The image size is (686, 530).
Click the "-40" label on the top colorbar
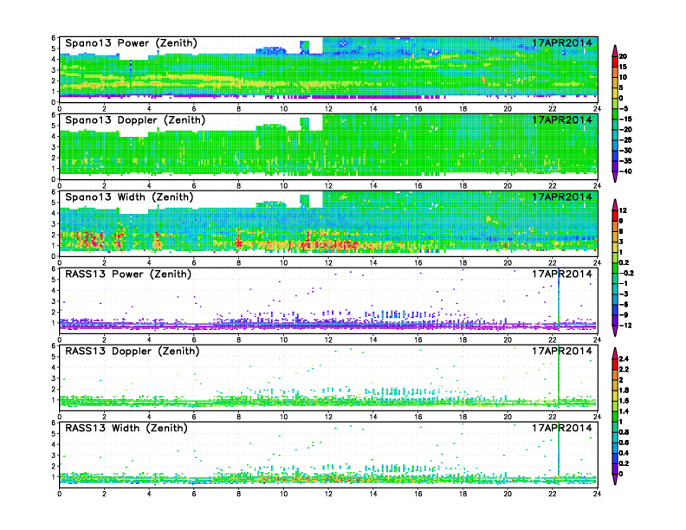coord(625,171)
